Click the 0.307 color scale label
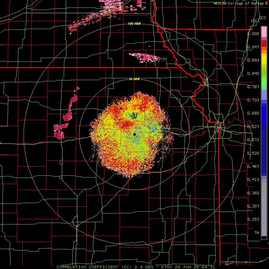 click(x=253, y=206)
